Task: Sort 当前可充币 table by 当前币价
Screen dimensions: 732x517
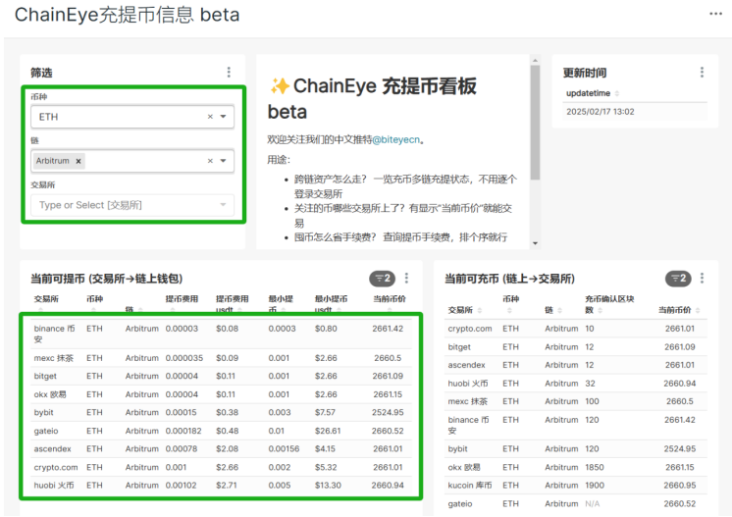Action: [679, 310]
